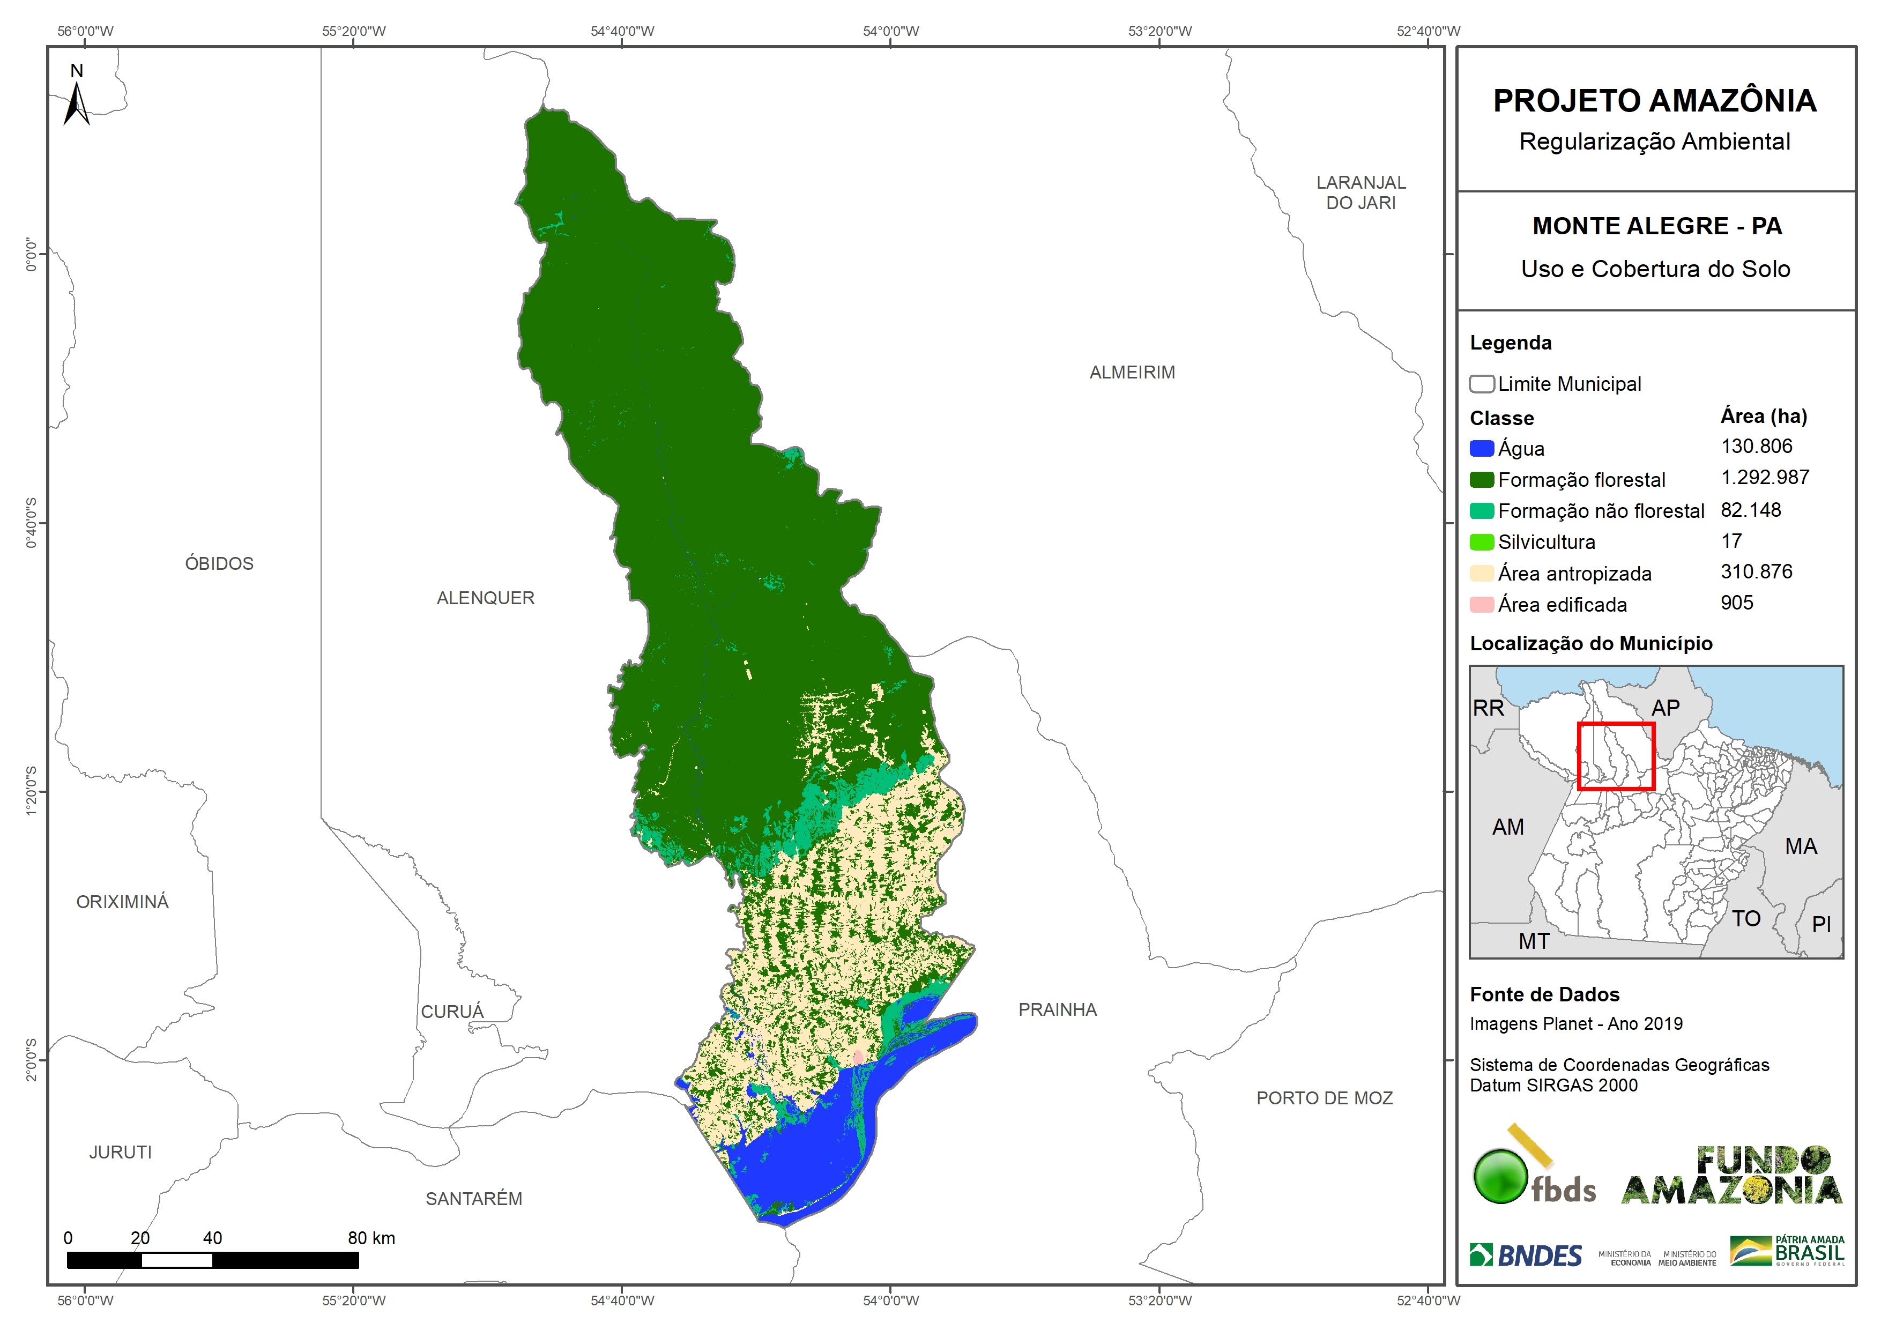Click the SANTARÉM label on map
Viewport: 1881px width, 1330px height.
click(x=473, y=1199)
